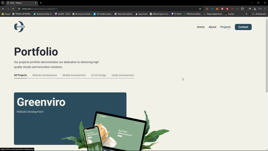Viewport: 268px width, 151px height.
Task: Click the purple brackets extension icon
Action: (x=237, y=9)
